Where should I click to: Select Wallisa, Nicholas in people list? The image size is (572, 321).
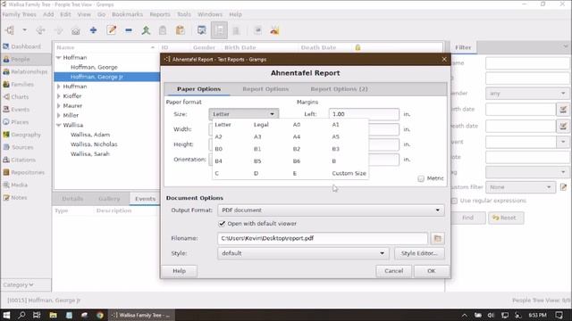[x=94, y=144]
